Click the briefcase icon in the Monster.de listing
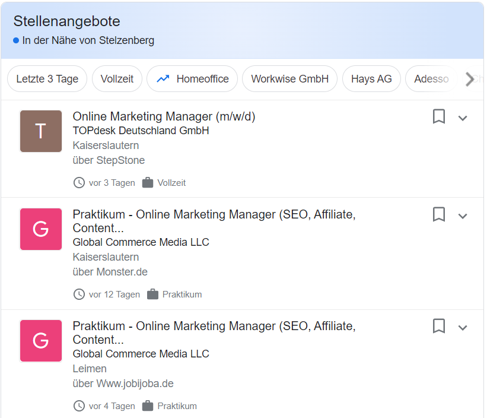Viewport: 487px width, 418px height. 152,294
